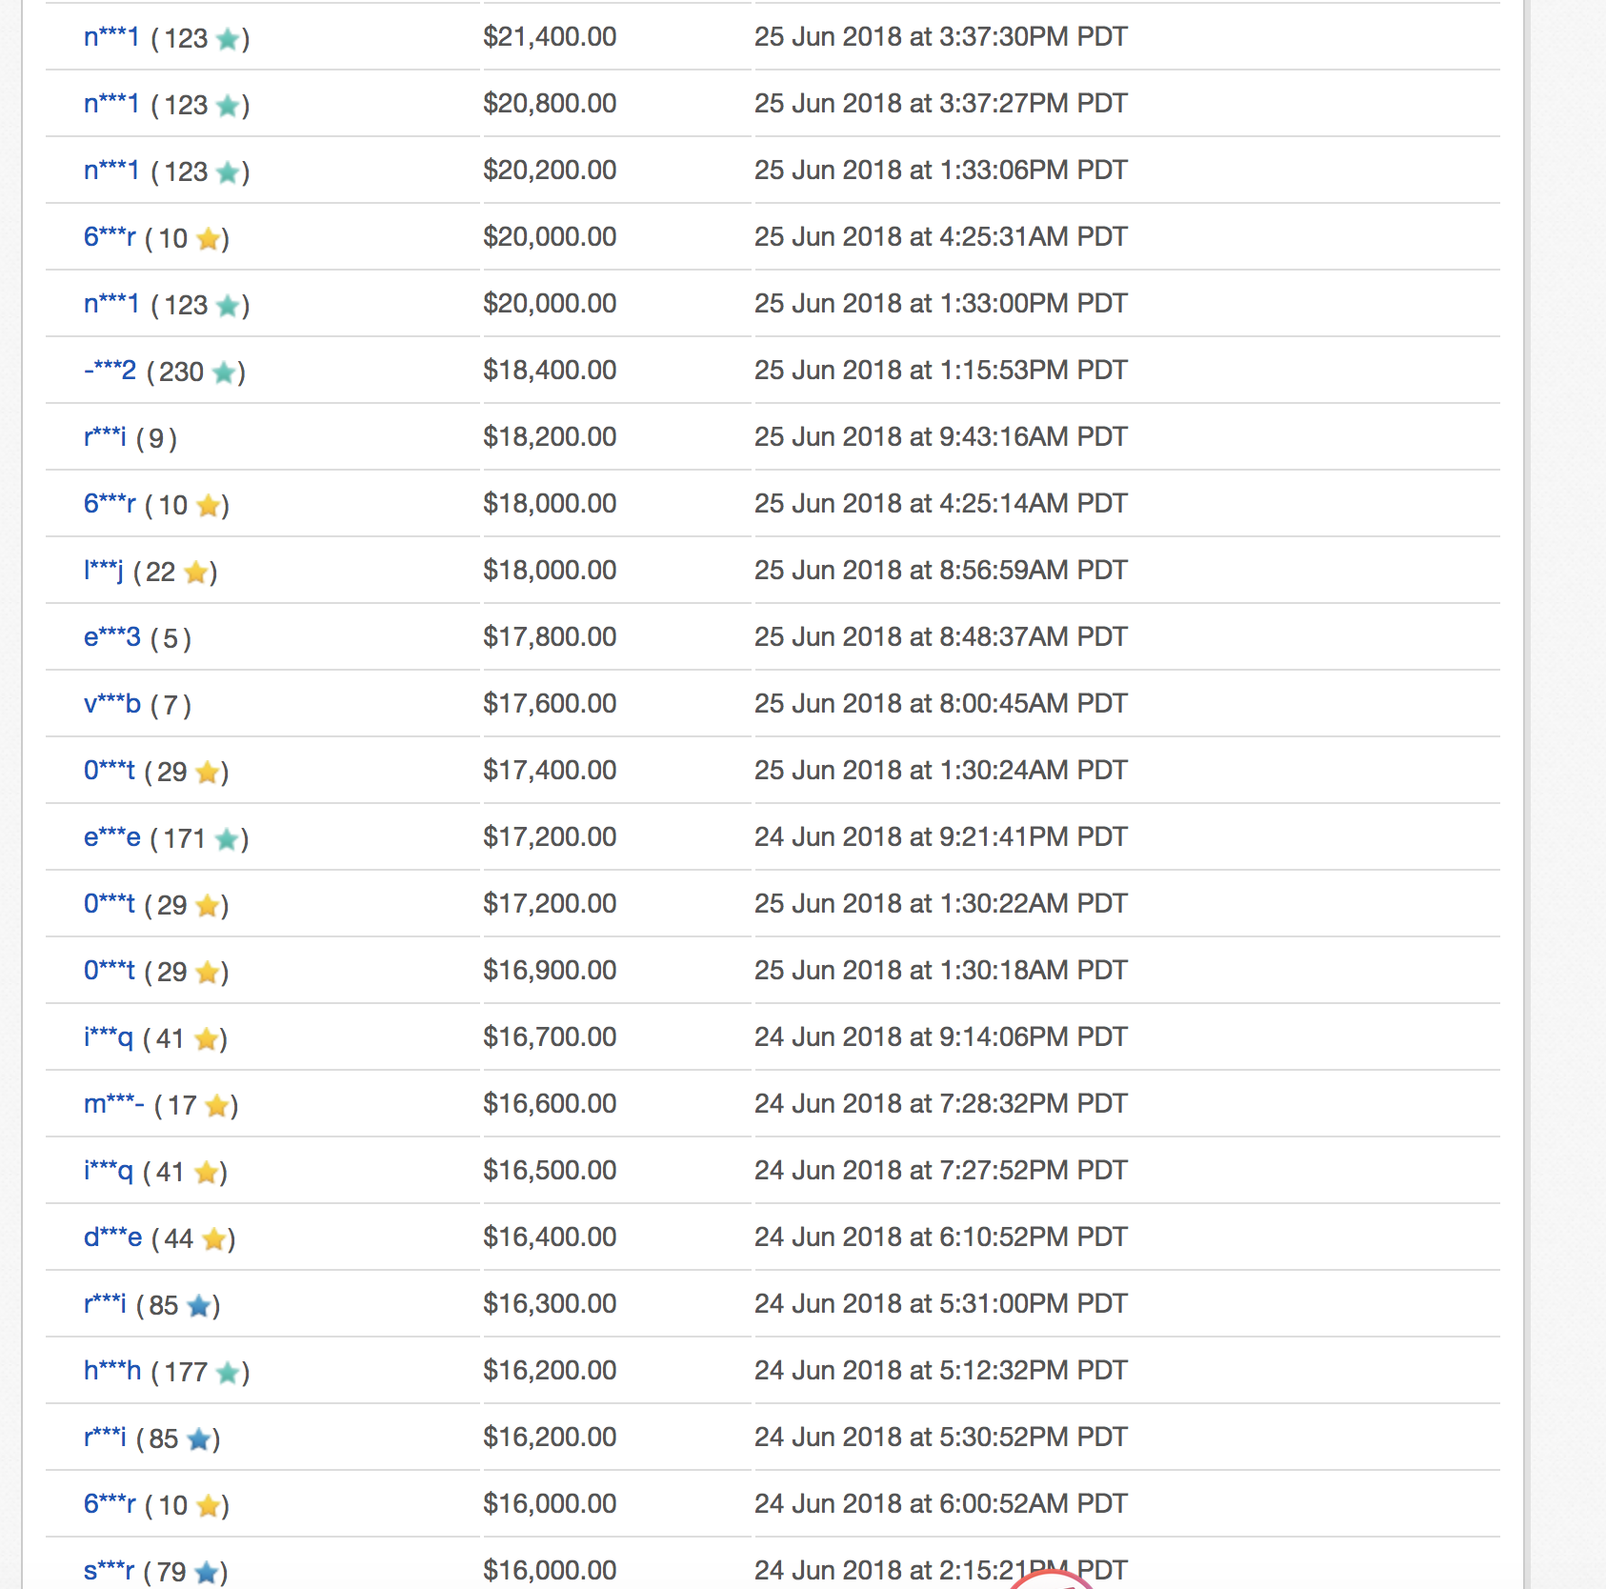Viewport: 1606px width, 1589px height.
Task: Click the teal star next to h***h (177)
Action: 228,1373
